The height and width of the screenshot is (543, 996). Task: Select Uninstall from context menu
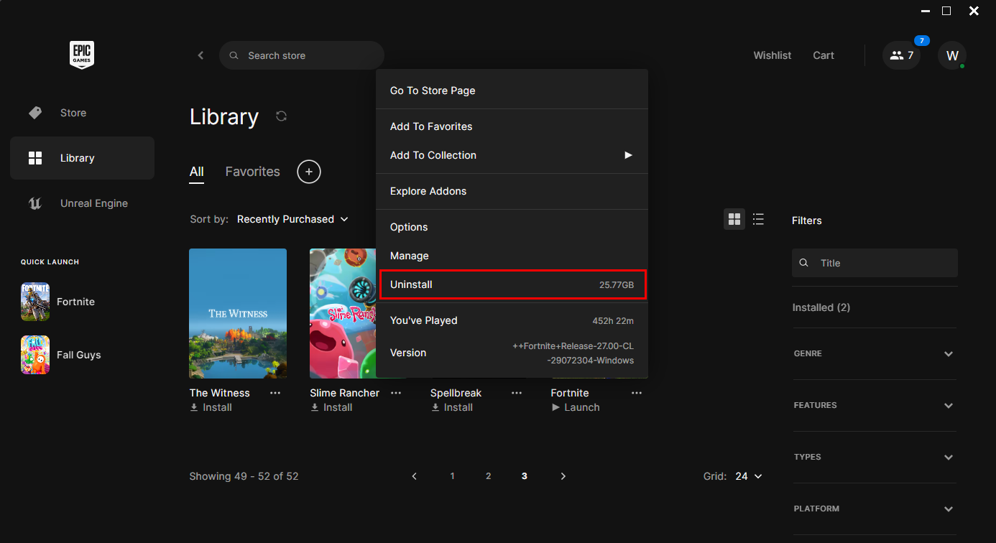tap(512, 284)
